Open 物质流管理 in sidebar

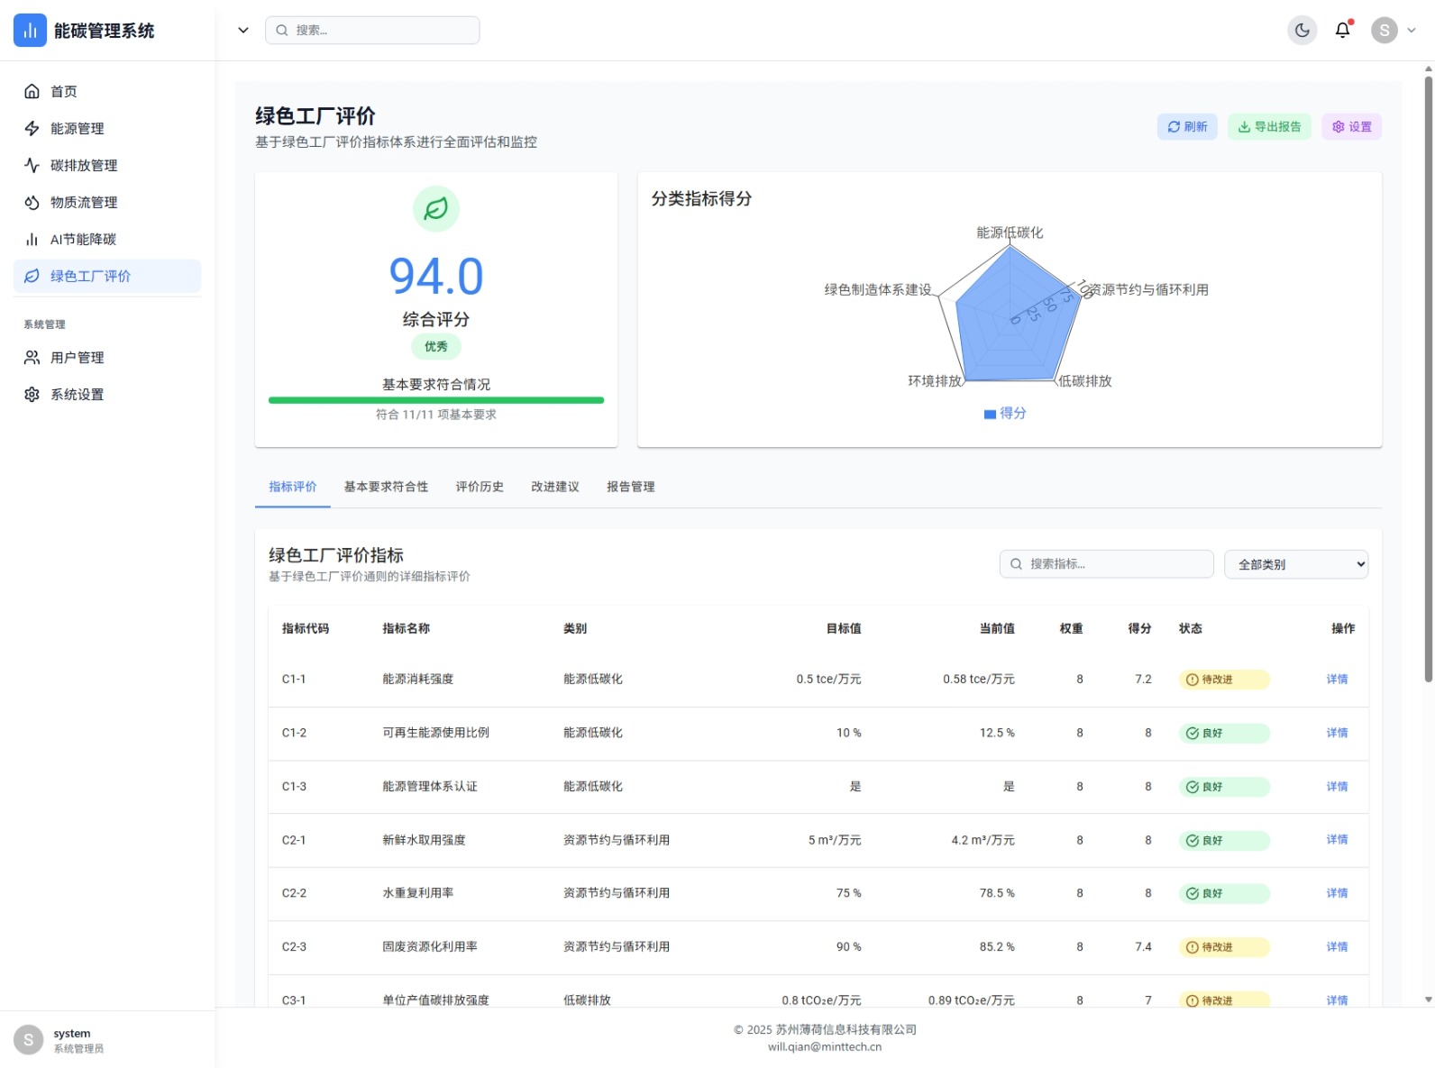point(83,202)
